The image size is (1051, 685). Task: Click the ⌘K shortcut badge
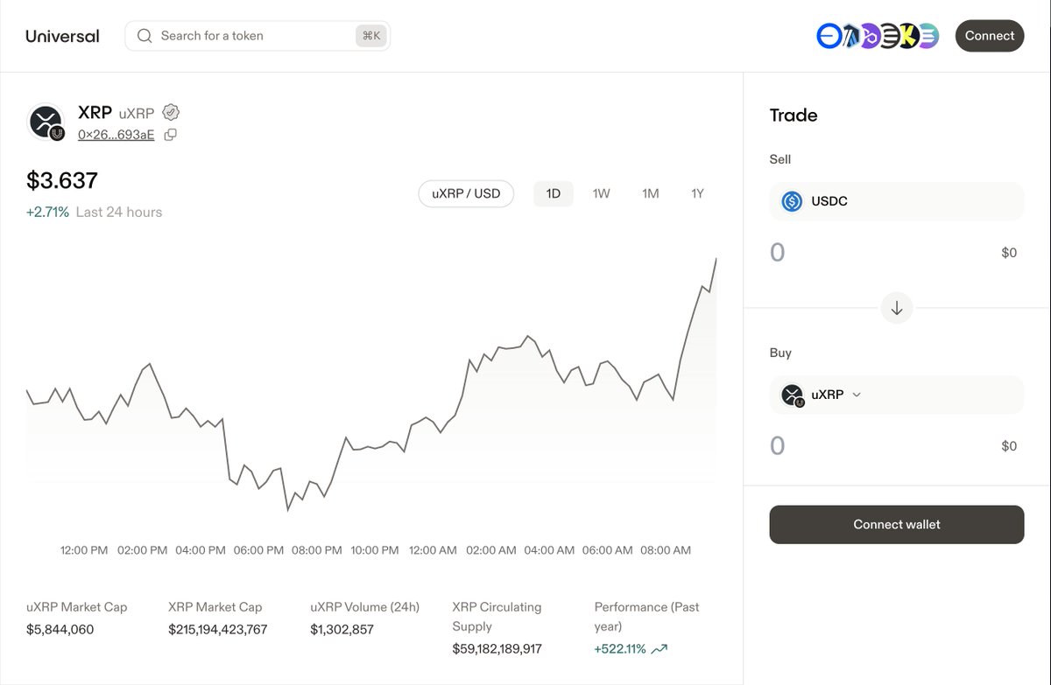[371, 36]
